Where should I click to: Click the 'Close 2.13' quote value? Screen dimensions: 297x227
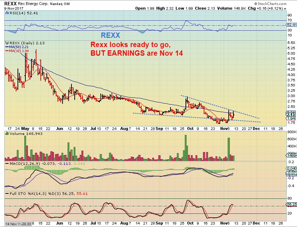pos(205,8)
